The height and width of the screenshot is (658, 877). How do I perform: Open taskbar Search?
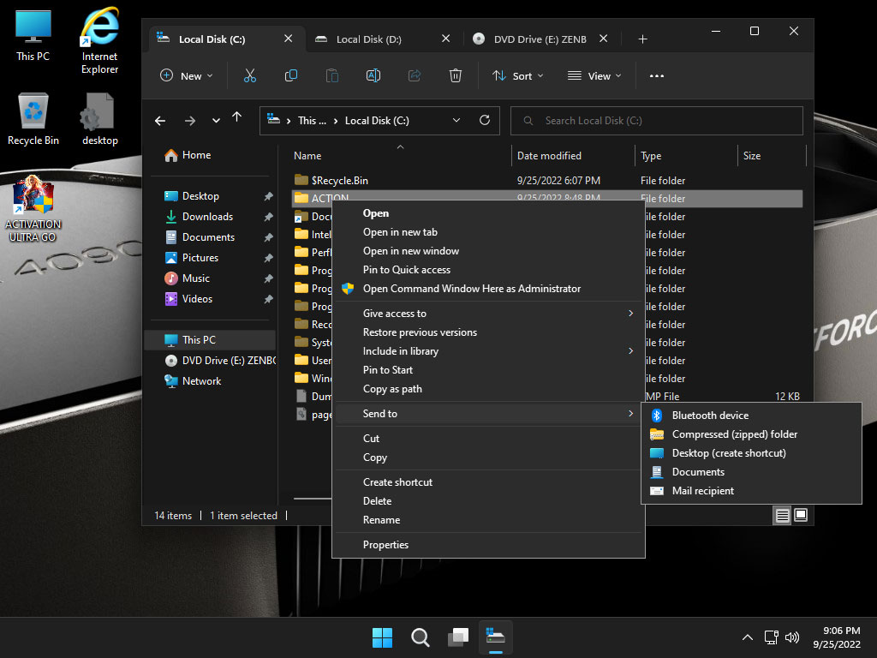(x=420, y=637)
